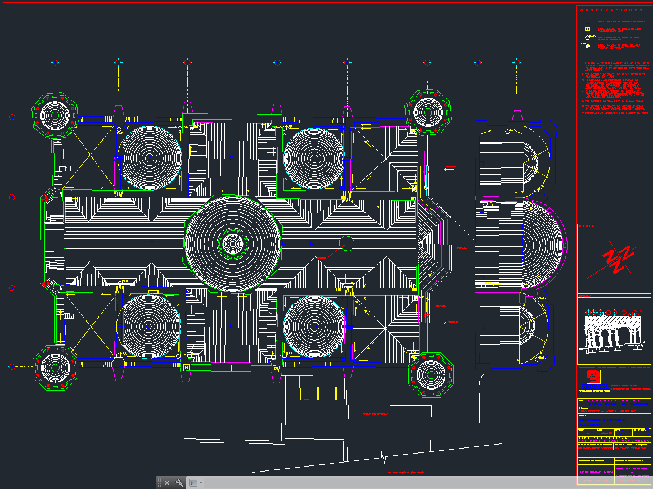Image resolution: width=653 pixels, height=489 pixels.
Task: Click the NORTE title block label
Action: pos(586,226)
